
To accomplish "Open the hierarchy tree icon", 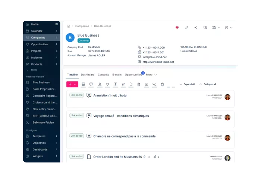I will (205, 28).
